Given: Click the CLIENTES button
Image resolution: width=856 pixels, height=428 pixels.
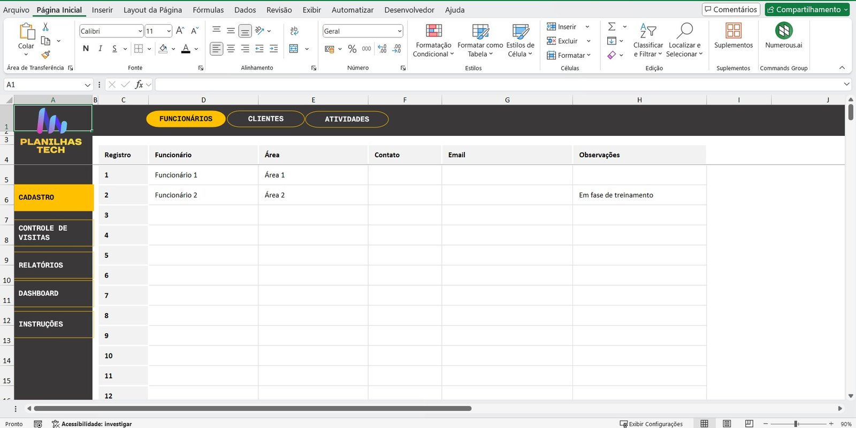Looking at the screenshot, I should (x=266, y=119).
